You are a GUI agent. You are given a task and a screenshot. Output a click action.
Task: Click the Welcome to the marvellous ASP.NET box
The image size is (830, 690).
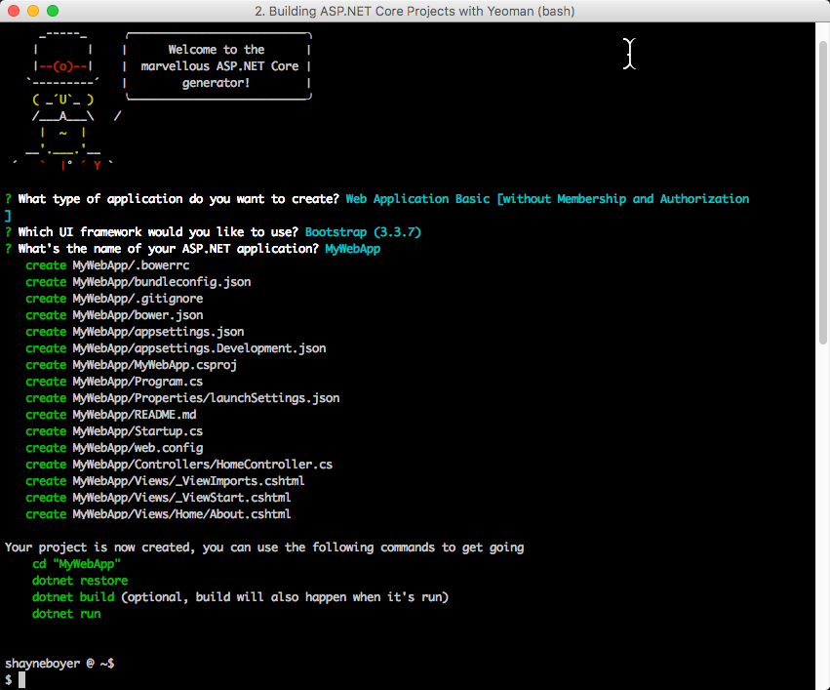pos(217,66)
